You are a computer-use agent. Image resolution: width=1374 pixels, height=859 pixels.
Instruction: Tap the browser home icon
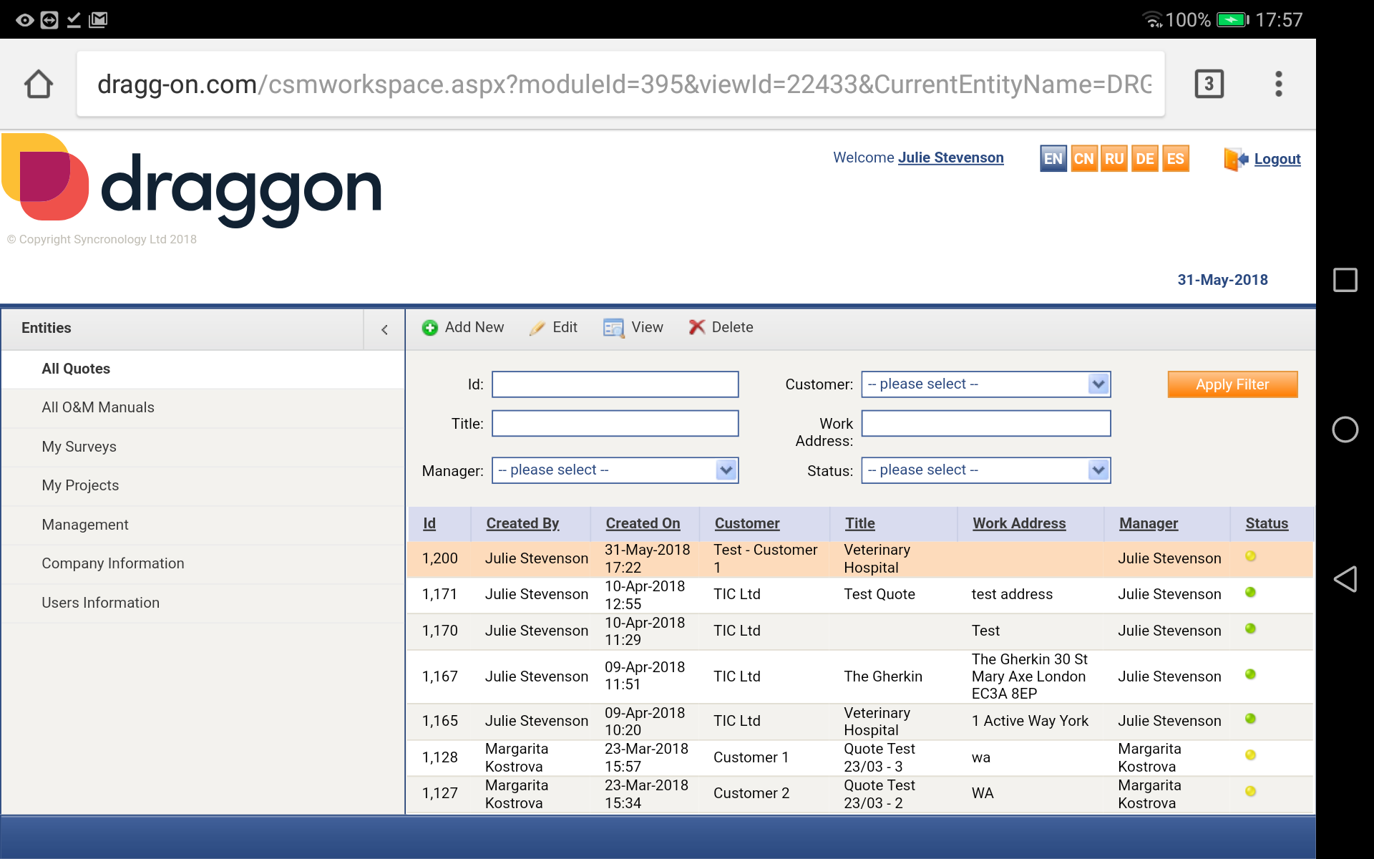tap(39, 84)
